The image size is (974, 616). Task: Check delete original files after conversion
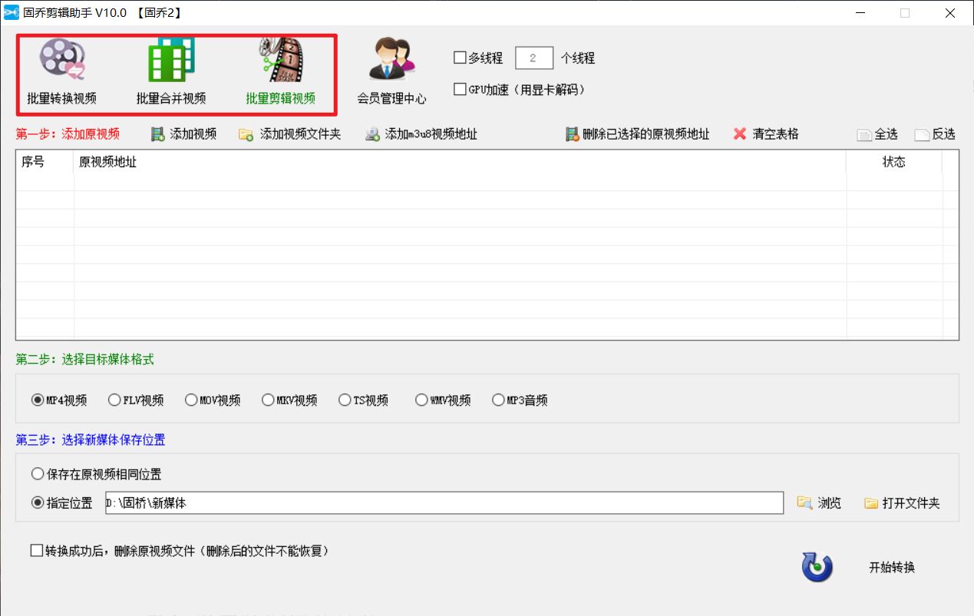[37, 550]
